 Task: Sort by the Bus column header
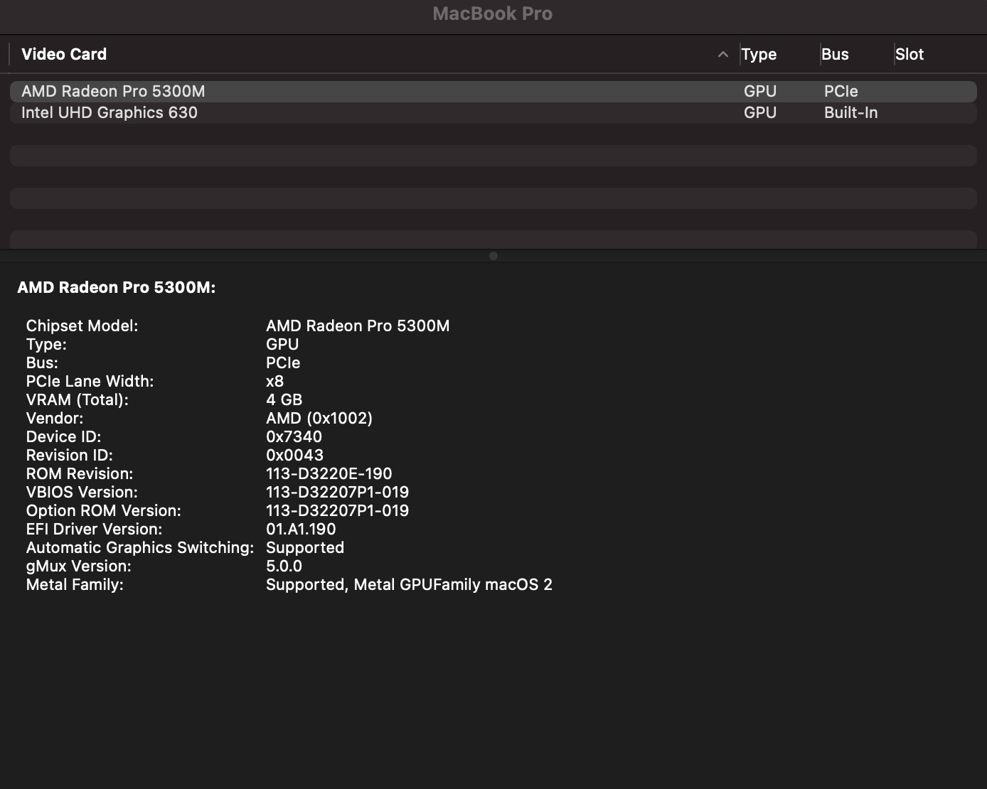[x=835, y=54]
